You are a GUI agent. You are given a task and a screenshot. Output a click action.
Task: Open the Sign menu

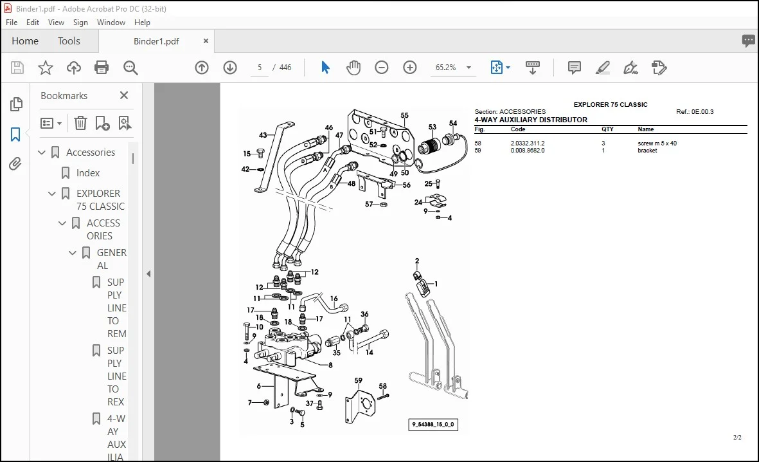point(80,23)
